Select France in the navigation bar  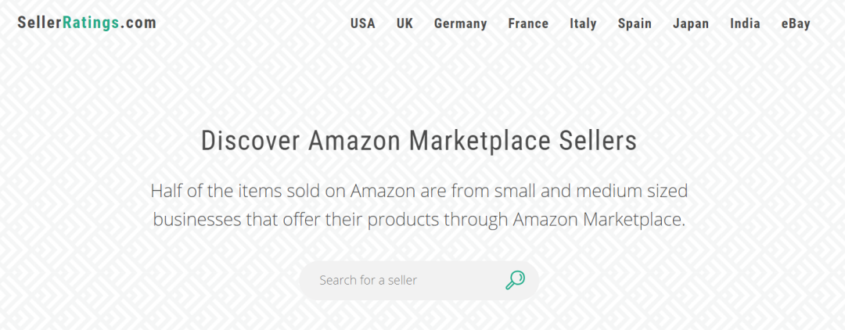click(x=528, y=23)
